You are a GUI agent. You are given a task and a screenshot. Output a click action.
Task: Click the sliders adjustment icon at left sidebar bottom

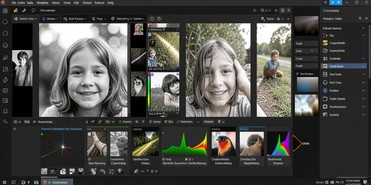pos(5,121)
